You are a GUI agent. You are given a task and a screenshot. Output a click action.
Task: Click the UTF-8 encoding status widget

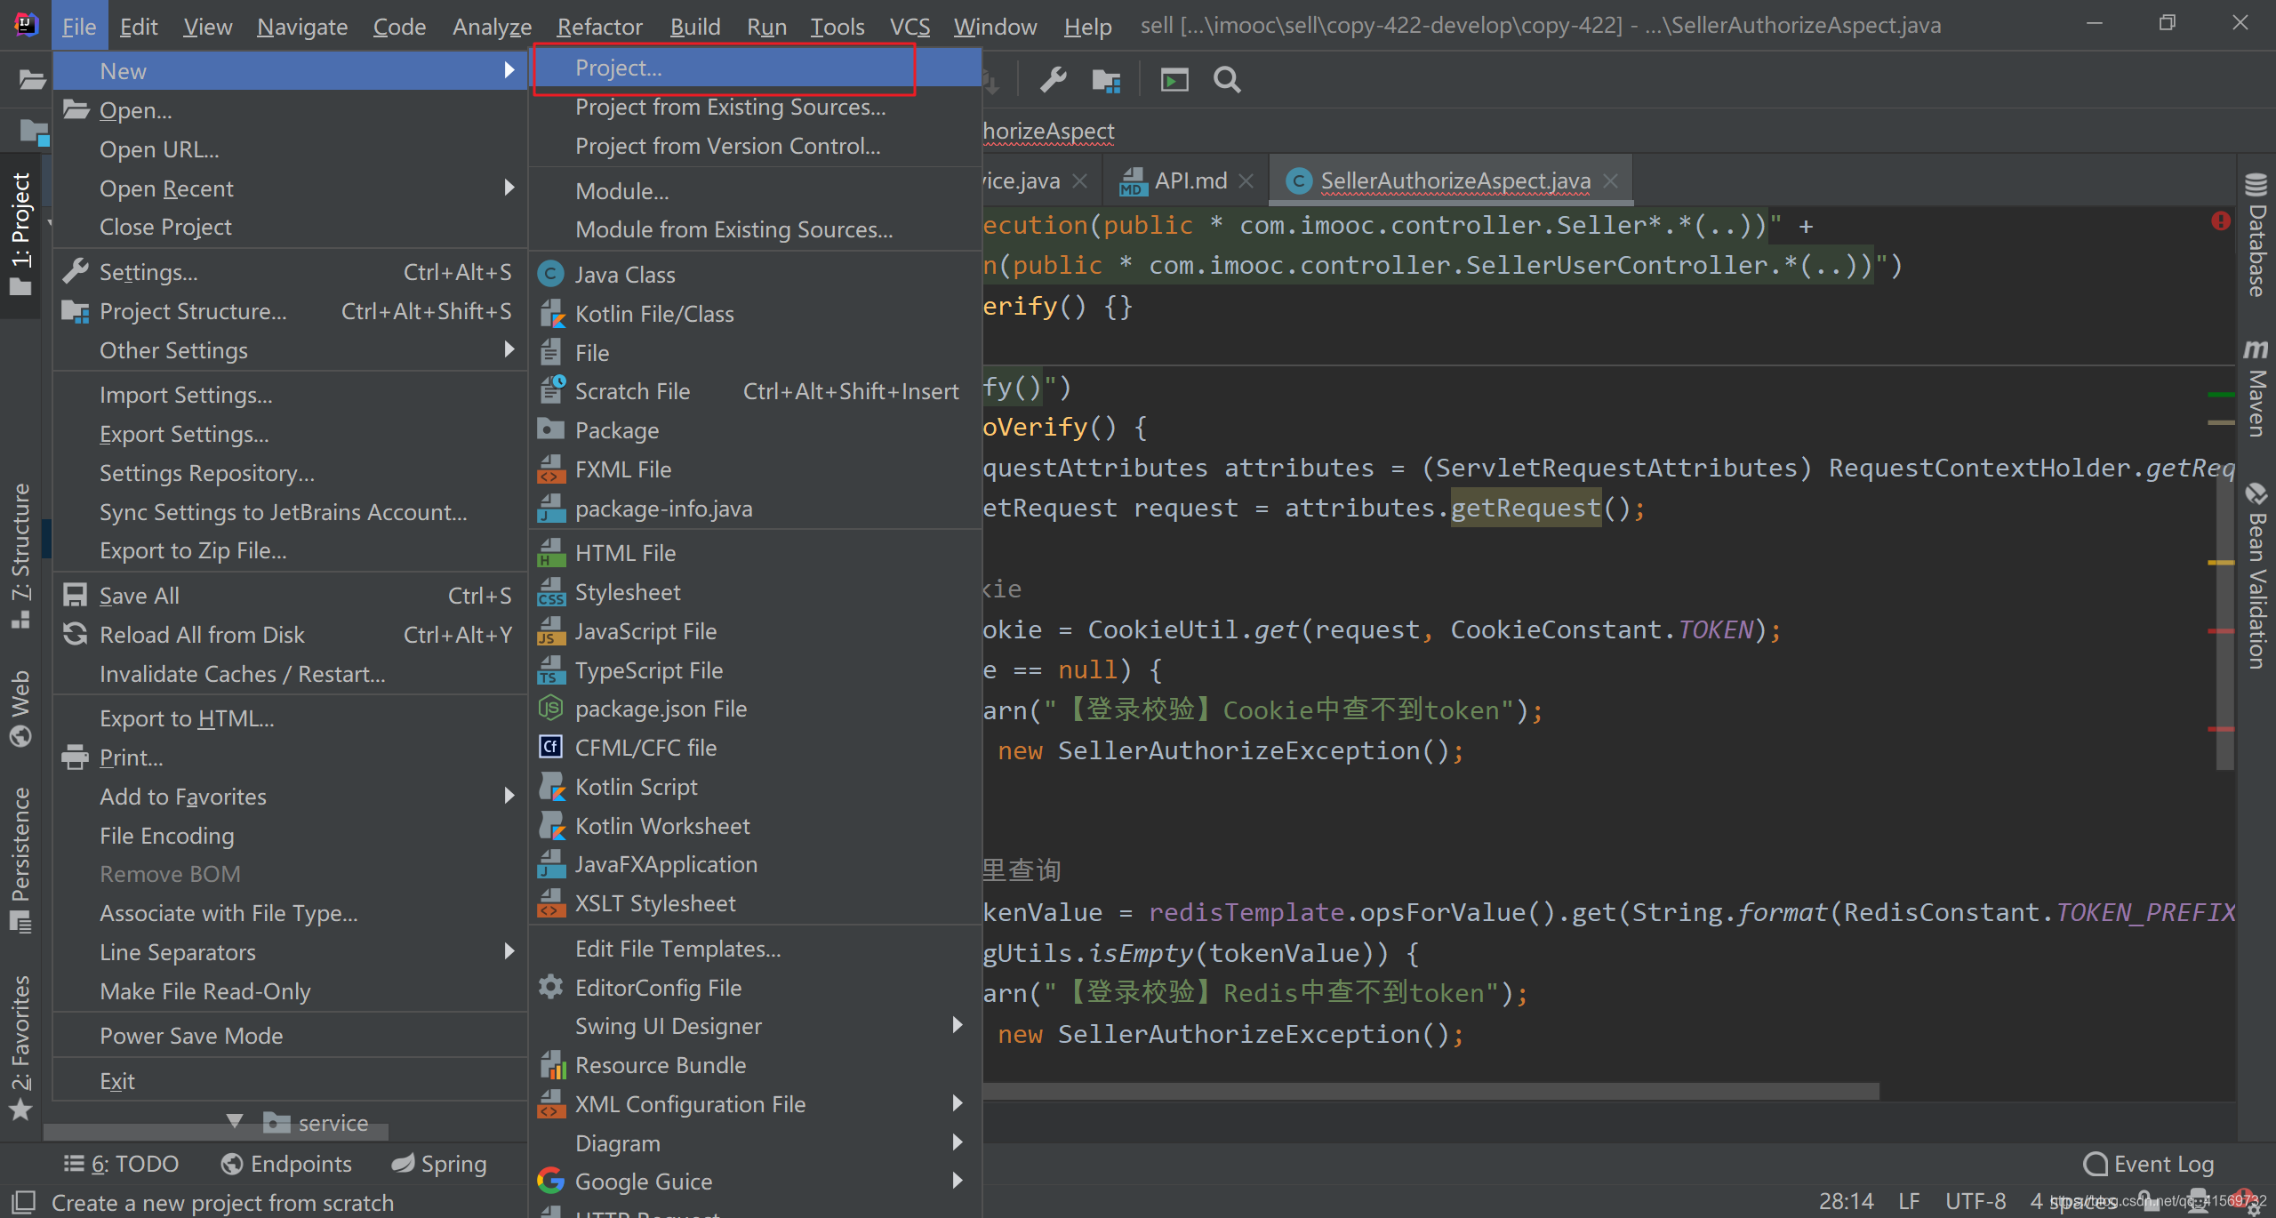click(x=1975, y=1201)
